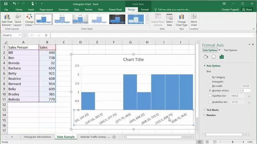The image size is (257, 144).
Task: Select cell containing Barbara
Action: pos(23,68)
